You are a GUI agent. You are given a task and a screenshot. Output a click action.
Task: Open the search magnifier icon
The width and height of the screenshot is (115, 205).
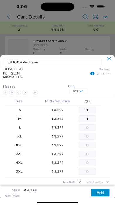(x=85, y=17)
